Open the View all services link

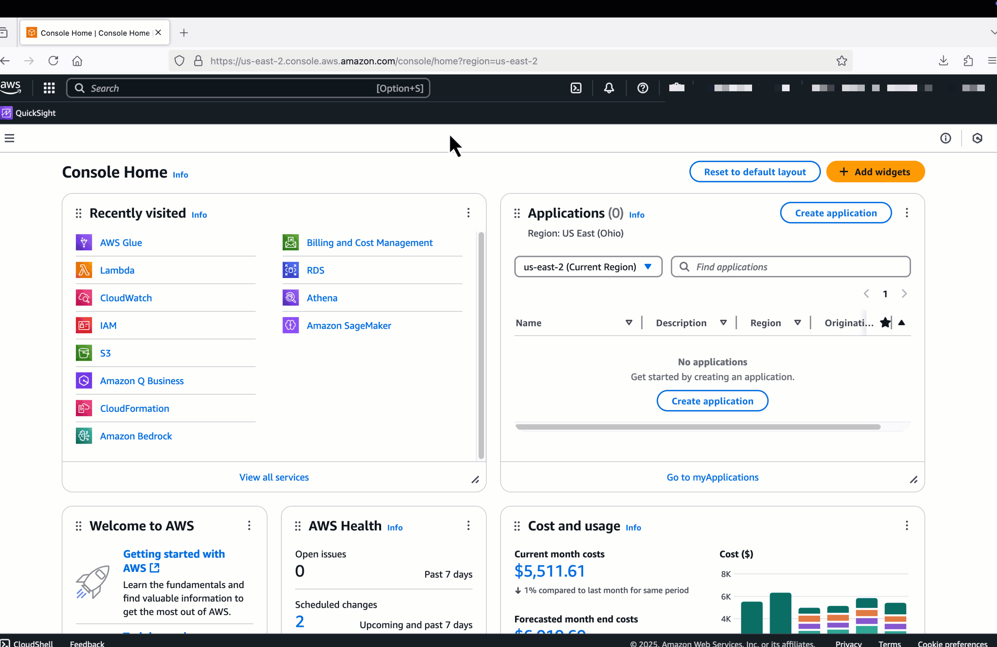274,477
